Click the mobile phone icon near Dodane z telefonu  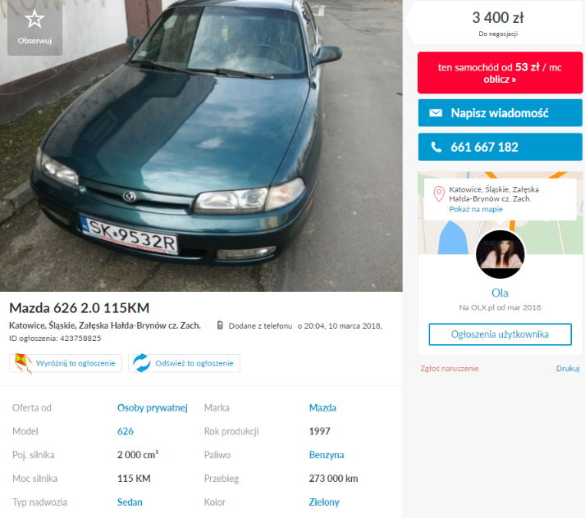click(220, 325)
